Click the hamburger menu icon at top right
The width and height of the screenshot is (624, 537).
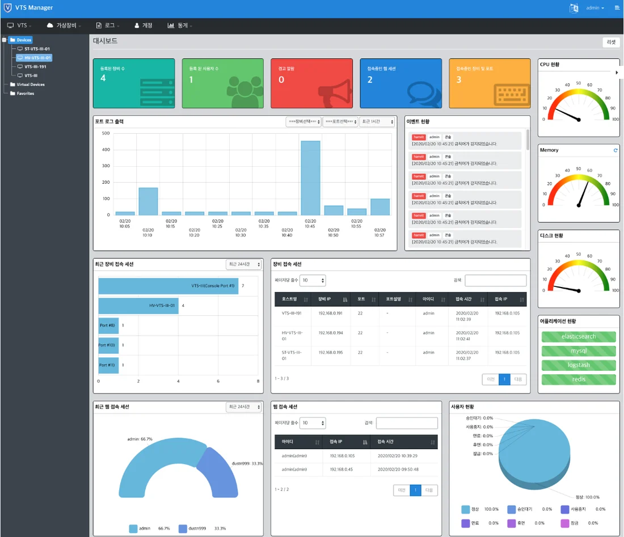[617, 7]
